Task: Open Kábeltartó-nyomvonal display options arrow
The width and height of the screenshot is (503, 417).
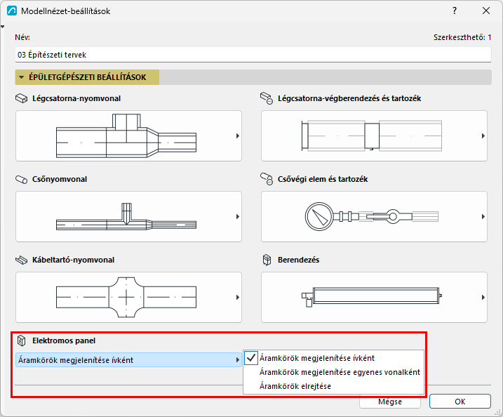Action: pos(238,297)
